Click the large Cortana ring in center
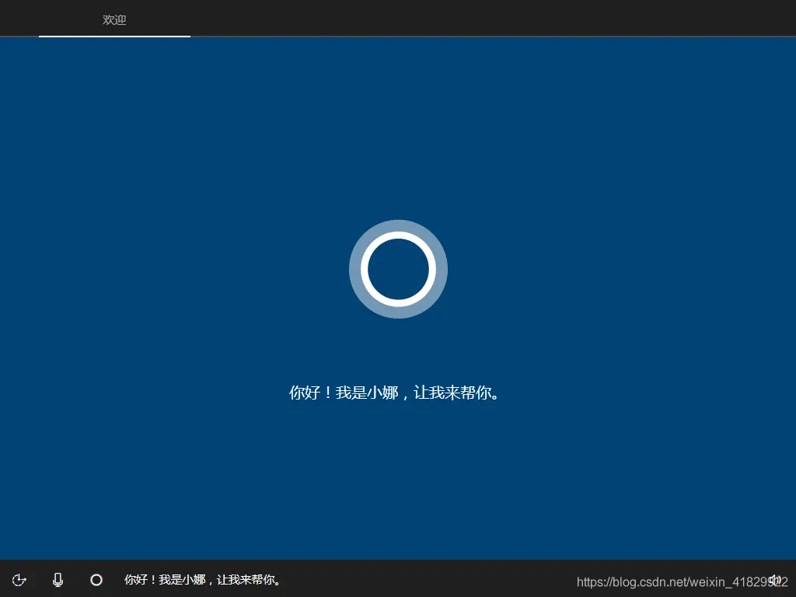 pos(398,269)
